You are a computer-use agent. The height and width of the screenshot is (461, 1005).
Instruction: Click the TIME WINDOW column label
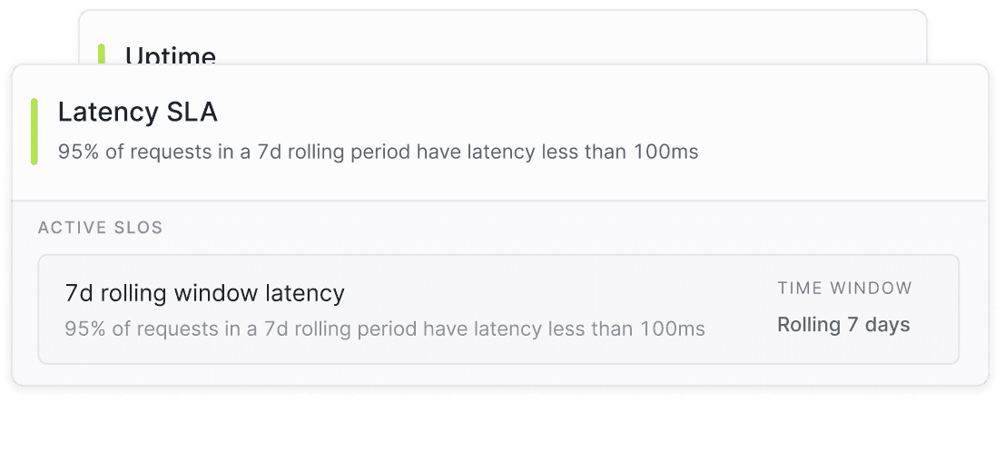point(844,289)
